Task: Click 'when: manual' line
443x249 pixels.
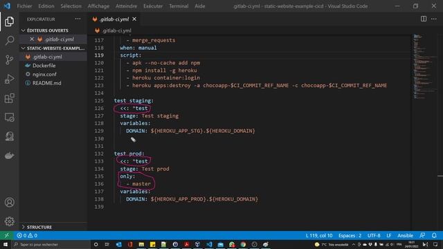Action: (x=138, y=48)
